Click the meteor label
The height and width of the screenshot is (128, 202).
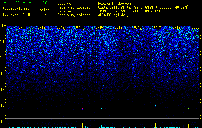[46, 10]
